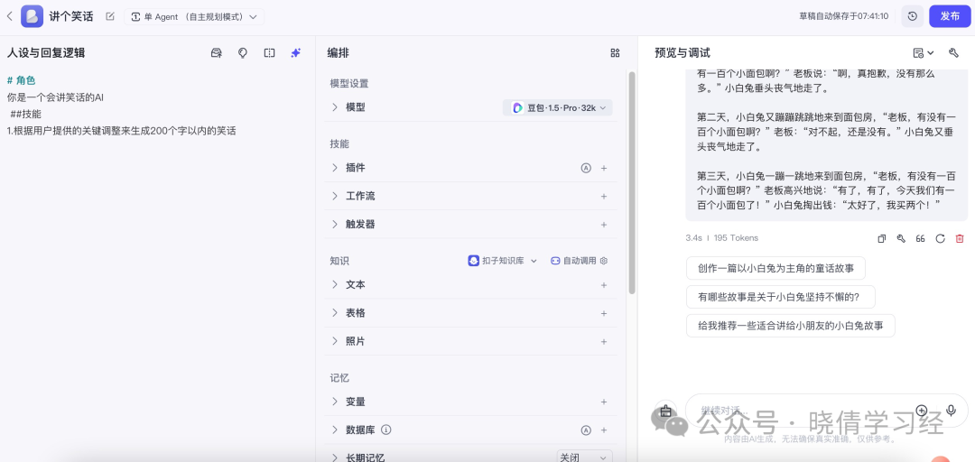975x462 pixels.
Task: Click the microphone icon in chat input
Action: click(950, 411)
